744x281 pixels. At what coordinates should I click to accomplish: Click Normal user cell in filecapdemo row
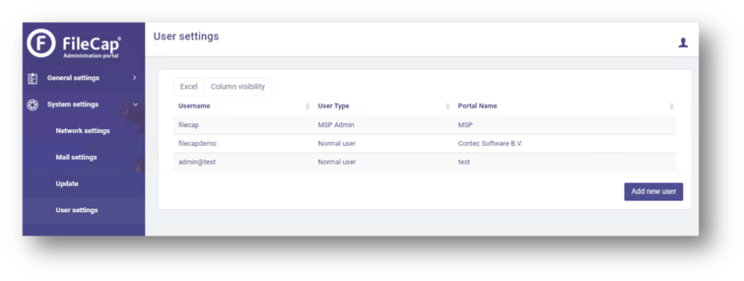(x=337, y=143)
